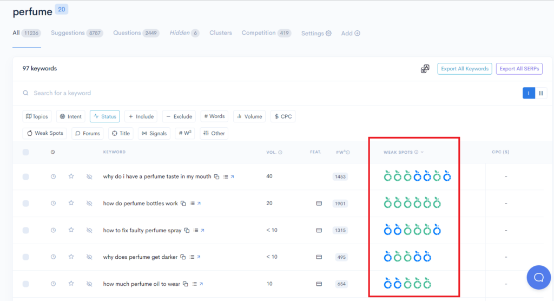The width and height of the screenshot is (554, 301).
Task: Hide the keyword 'how do perfume bottles work'
Action: [89, 204]
